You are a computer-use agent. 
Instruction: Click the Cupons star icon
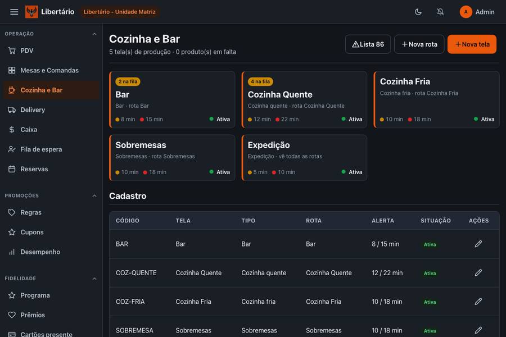(x=12, y=232)
